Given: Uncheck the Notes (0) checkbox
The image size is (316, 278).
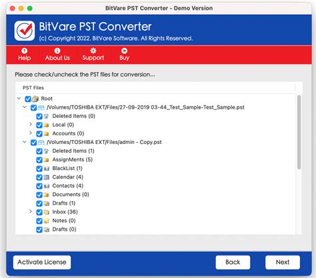Looking at the screenshot, I should tap(39, 221).
